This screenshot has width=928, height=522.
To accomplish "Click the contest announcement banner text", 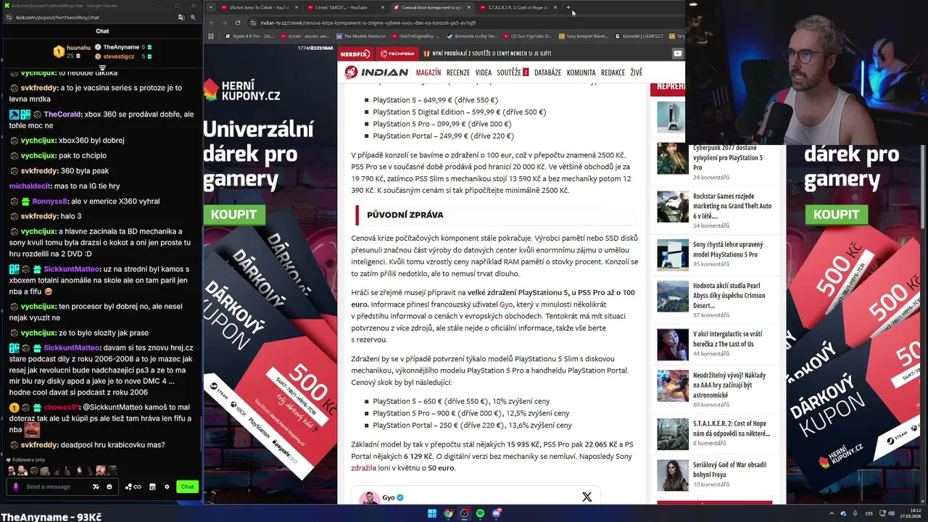I will pyautogui.click(x=492, y=54).
